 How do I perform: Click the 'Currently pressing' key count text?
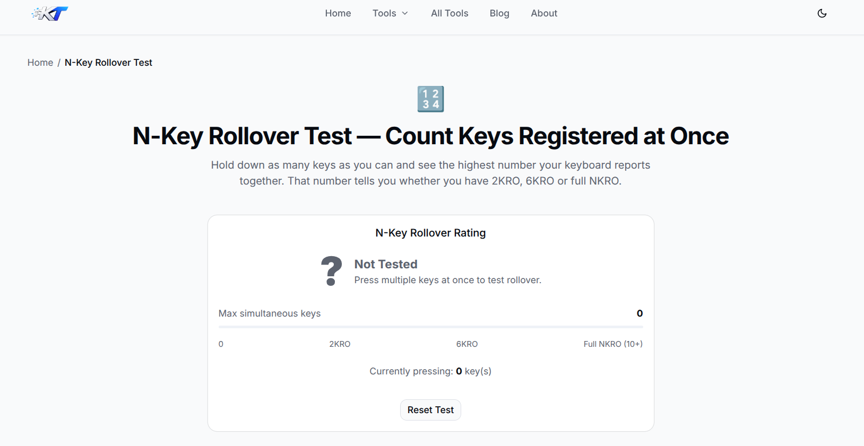(430, 371)
